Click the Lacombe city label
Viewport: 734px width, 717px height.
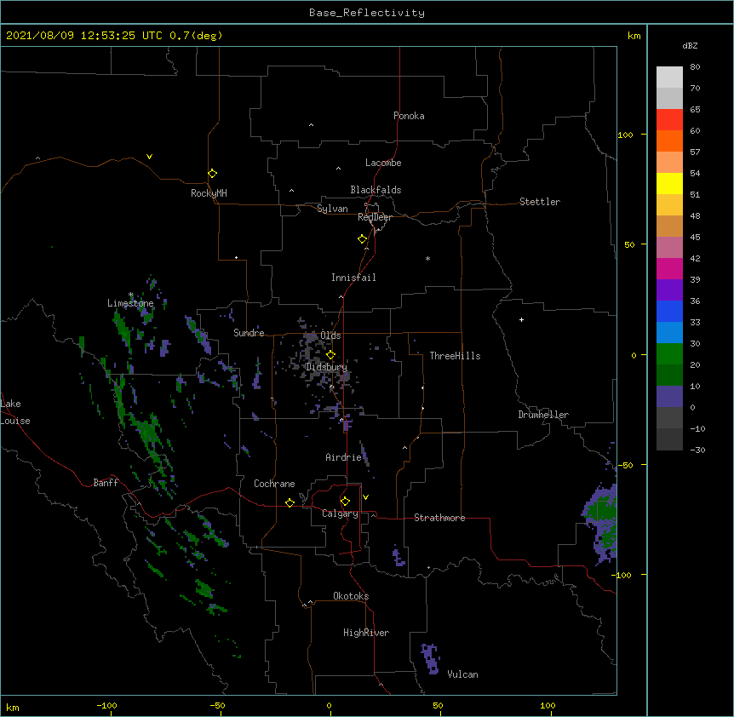coord(383,163)
